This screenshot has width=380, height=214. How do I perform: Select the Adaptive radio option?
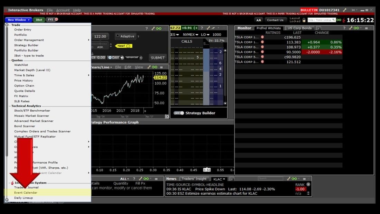click(118, 36)
